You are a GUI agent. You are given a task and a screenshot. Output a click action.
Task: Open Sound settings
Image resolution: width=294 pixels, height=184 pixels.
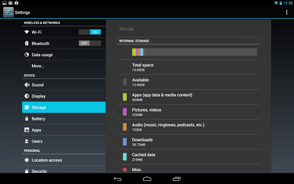64,85
